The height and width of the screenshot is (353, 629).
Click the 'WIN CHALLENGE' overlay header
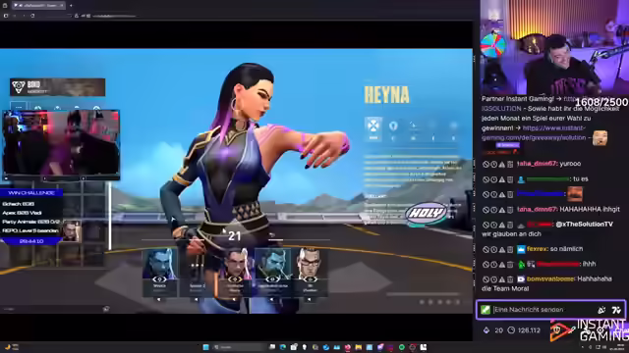[31, 193]
